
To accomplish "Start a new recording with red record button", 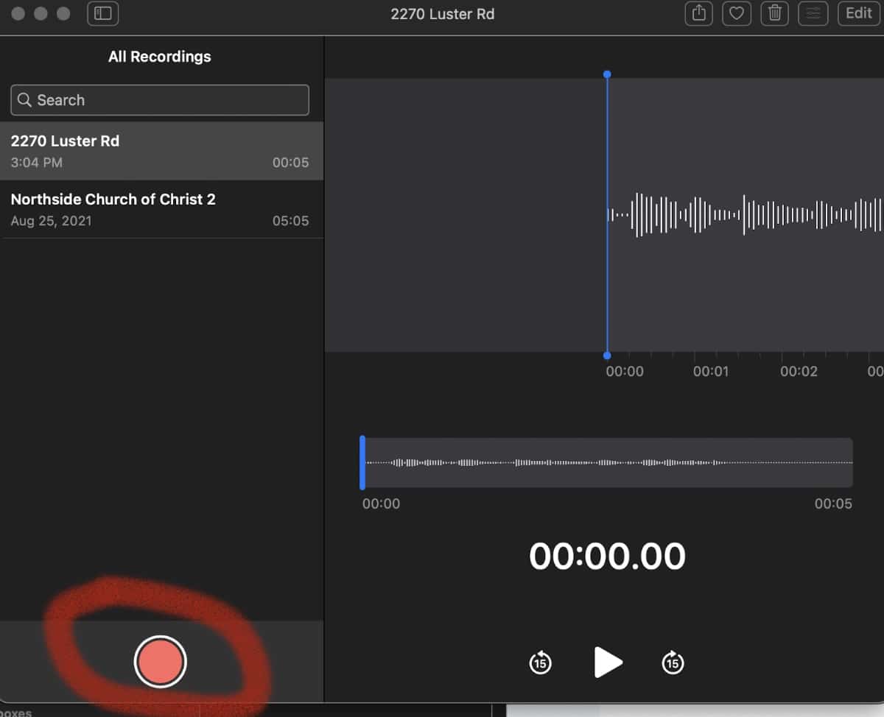I will pos(160,662).
